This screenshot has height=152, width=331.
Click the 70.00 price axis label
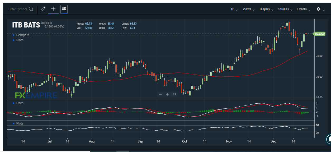pyautogui.click(x=319, y=77)
